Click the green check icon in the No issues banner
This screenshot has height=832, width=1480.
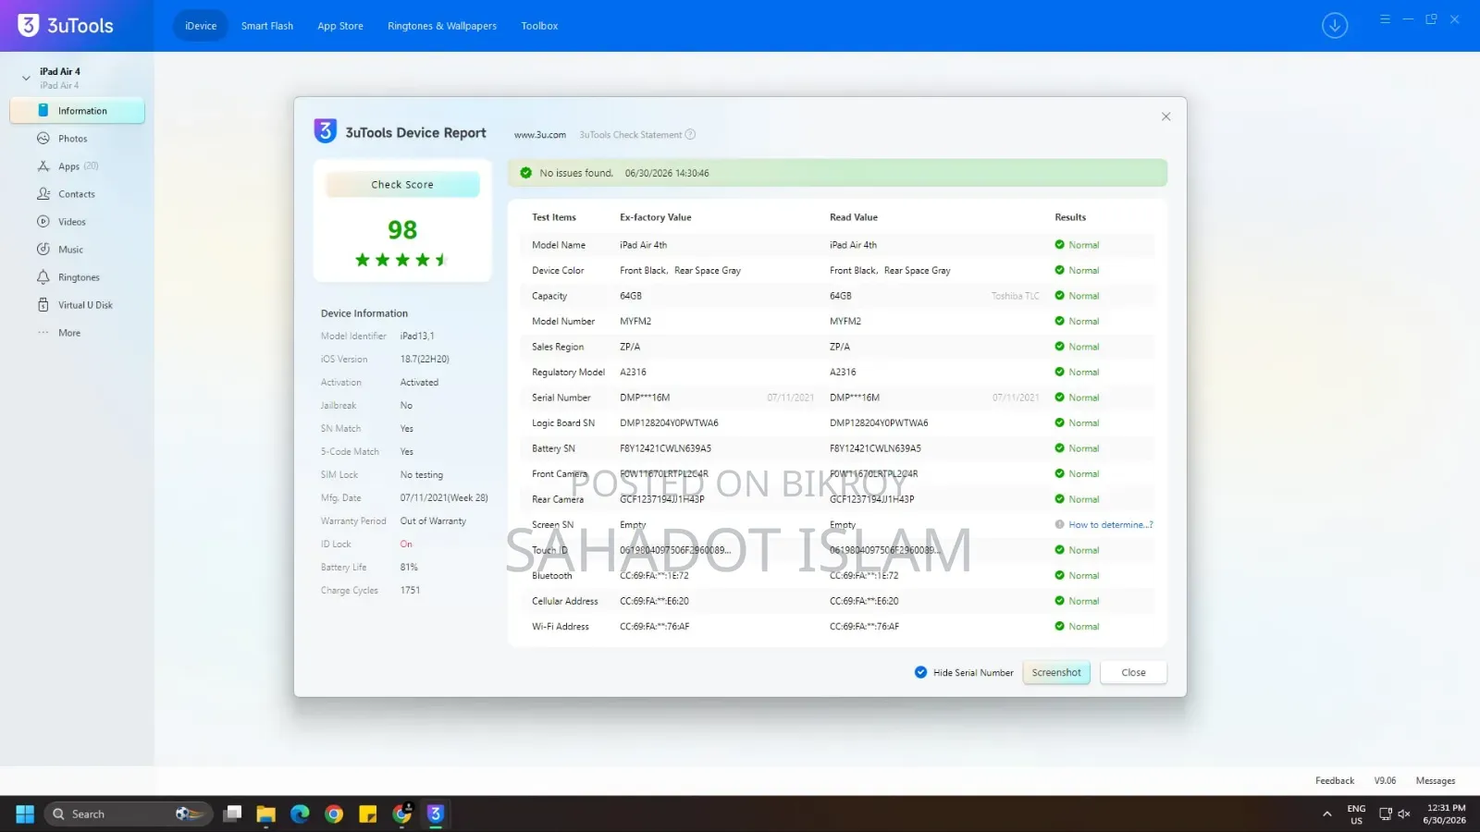(526, 173)
